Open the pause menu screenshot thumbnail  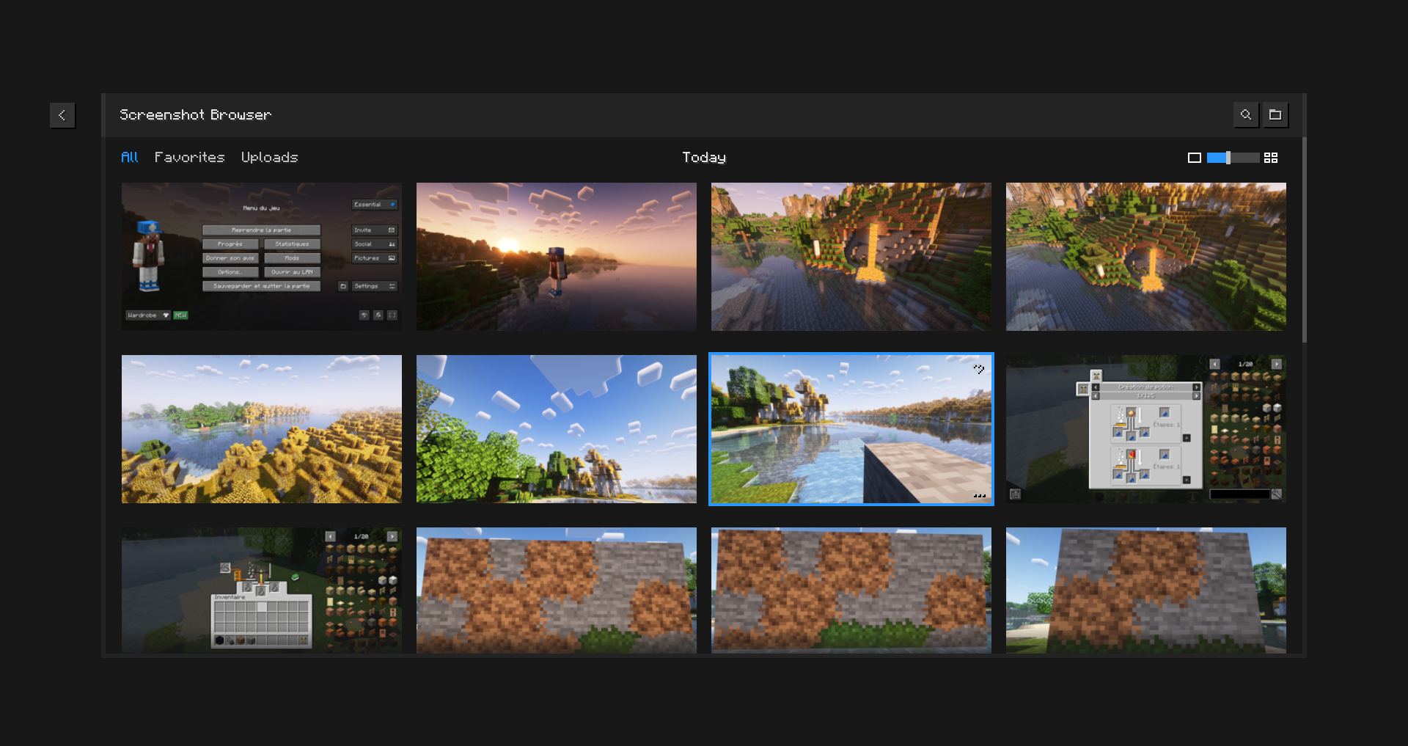click(x=262, y=257)
